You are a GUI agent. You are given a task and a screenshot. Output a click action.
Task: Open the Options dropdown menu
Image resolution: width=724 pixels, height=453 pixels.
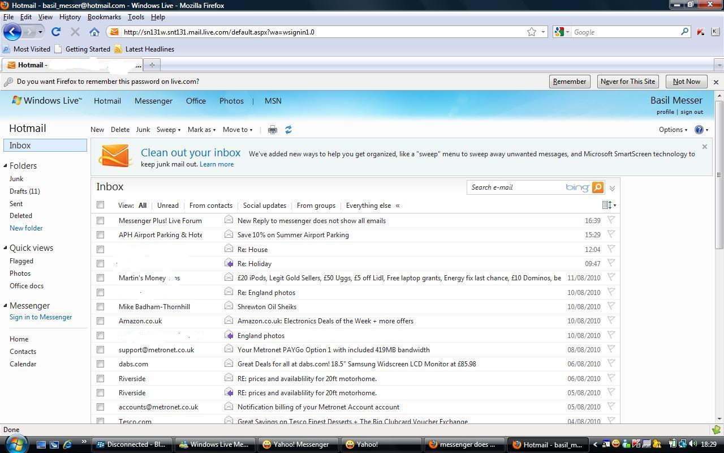tap(673, 130)
